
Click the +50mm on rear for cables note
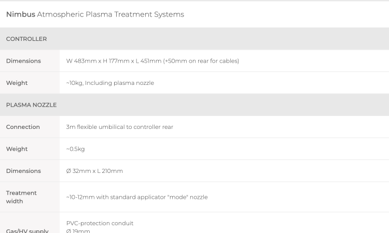pos(201,61)
